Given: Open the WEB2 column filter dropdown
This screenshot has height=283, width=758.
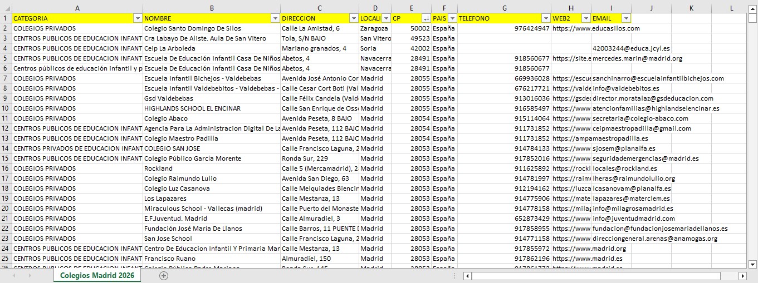Looking at the screenshot, I should click(x=586, y=18).
